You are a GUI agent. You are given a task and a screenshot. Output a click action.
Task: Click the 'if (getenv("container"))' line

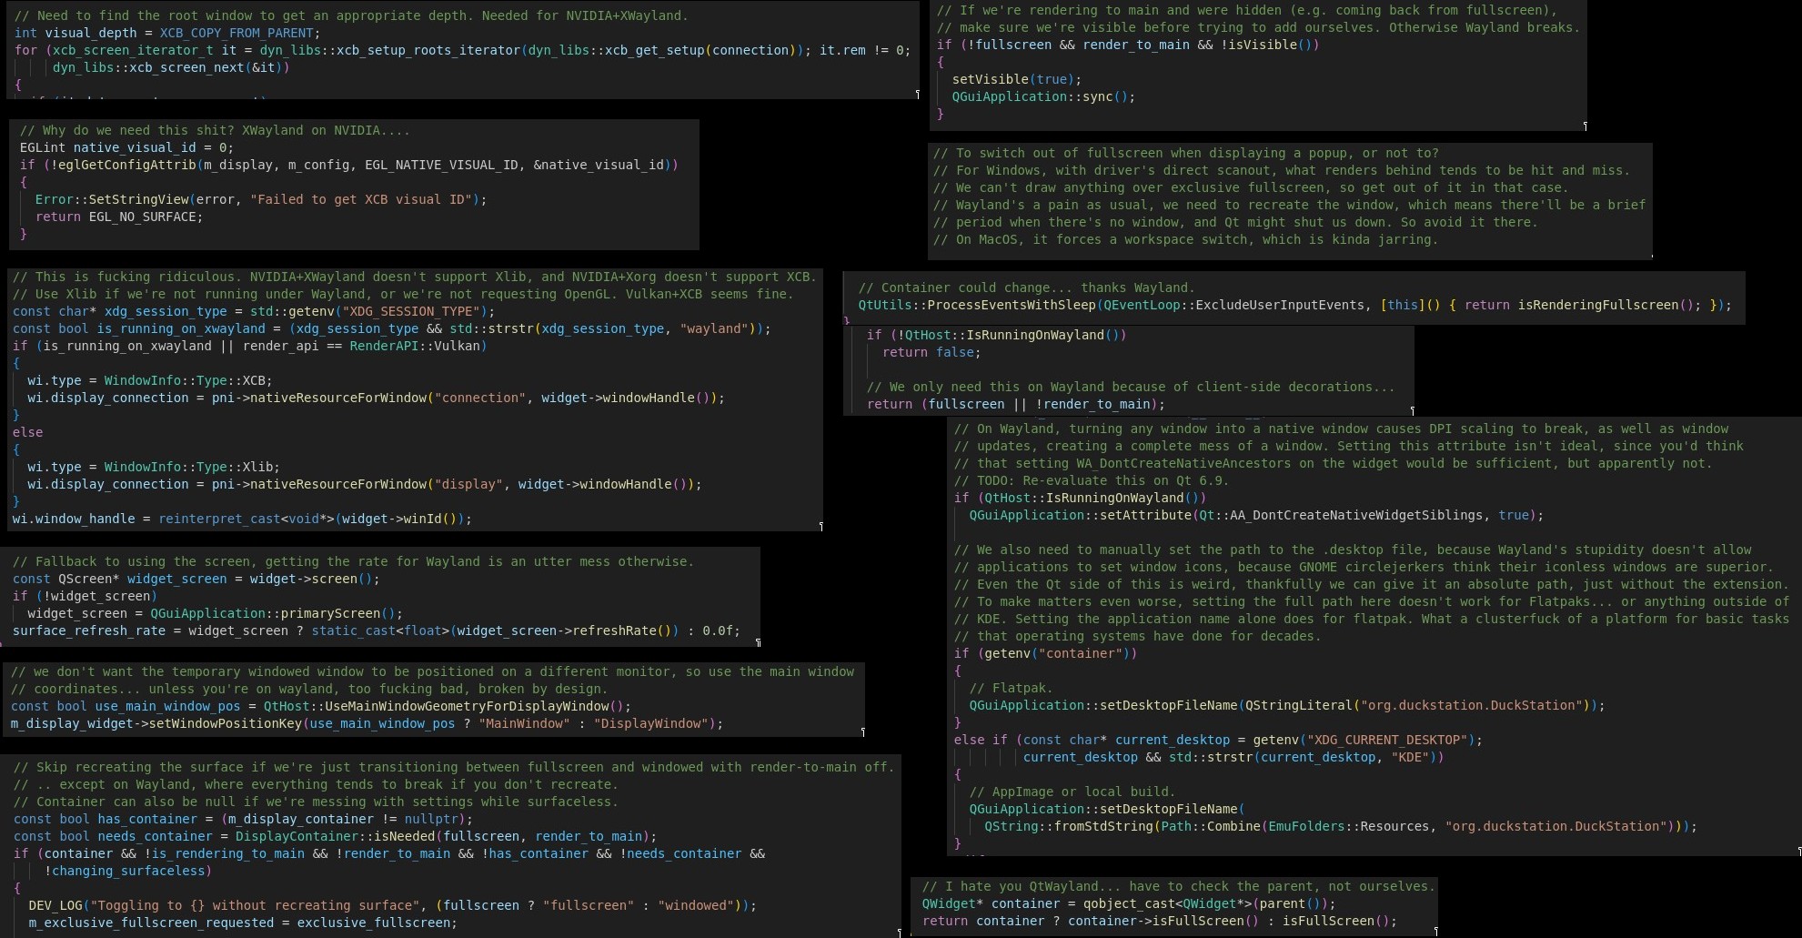1045,653
